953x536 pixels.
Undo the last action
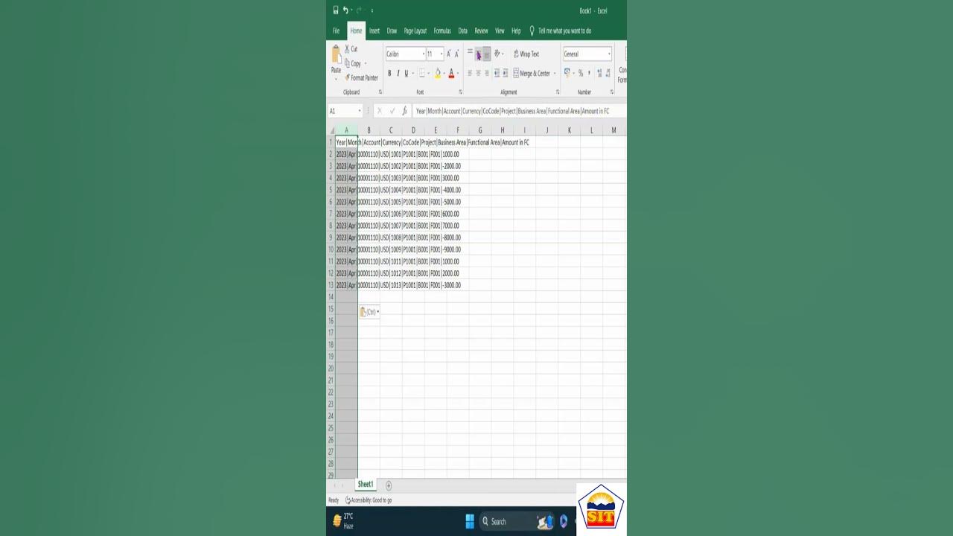[x=345, y=10]
